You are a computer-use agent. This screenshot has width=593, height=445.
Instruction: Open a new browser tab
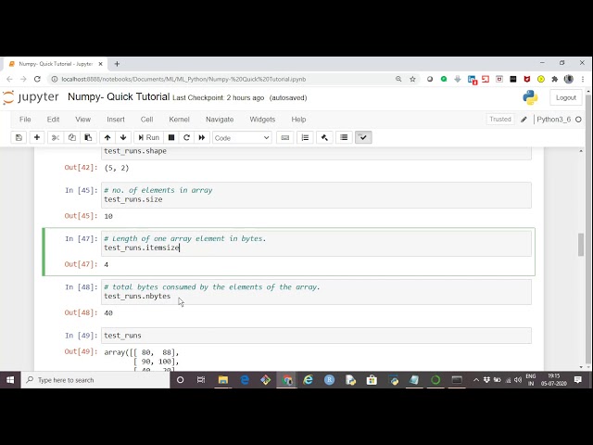click(117, 64)
